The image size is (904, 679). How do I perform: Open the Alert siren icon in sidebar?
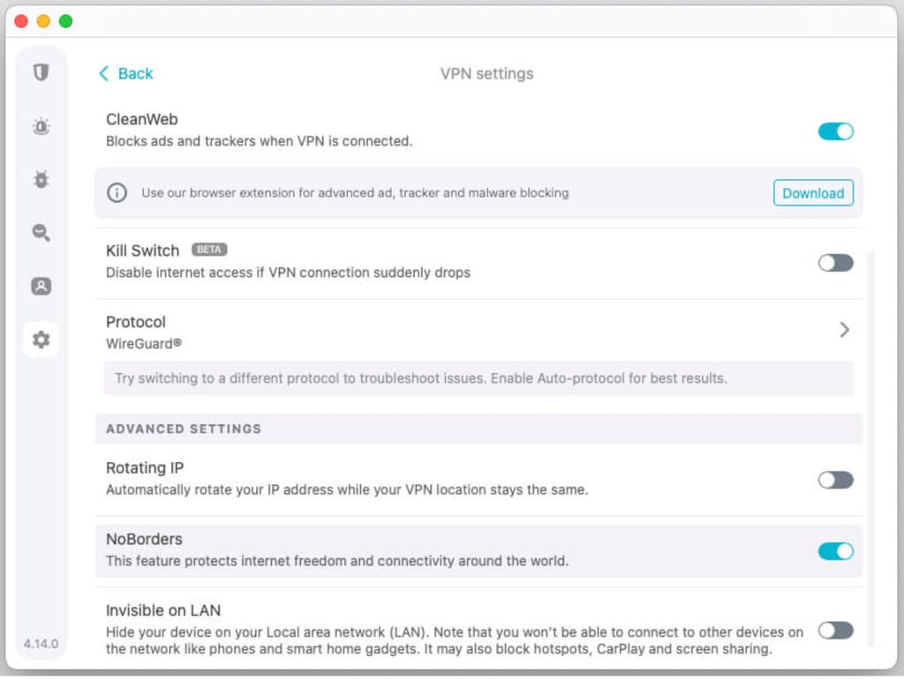coord(41,125)
